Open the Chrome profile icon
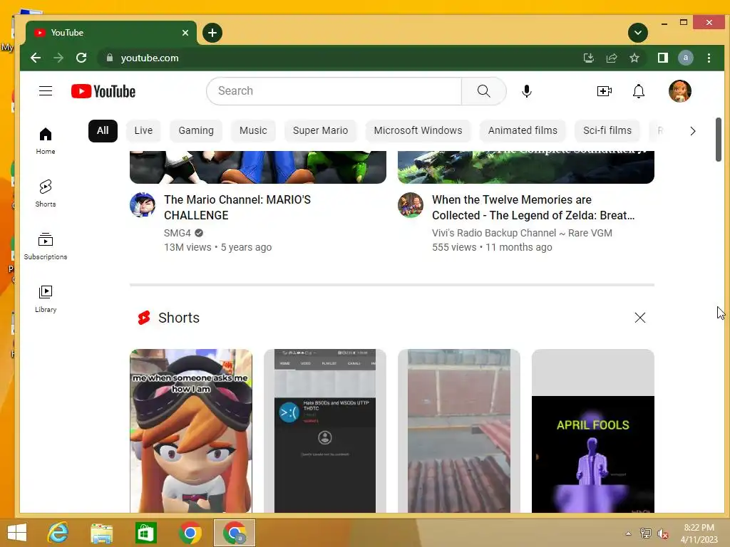This screenshot has height=547, width=730. pos(685,58)
